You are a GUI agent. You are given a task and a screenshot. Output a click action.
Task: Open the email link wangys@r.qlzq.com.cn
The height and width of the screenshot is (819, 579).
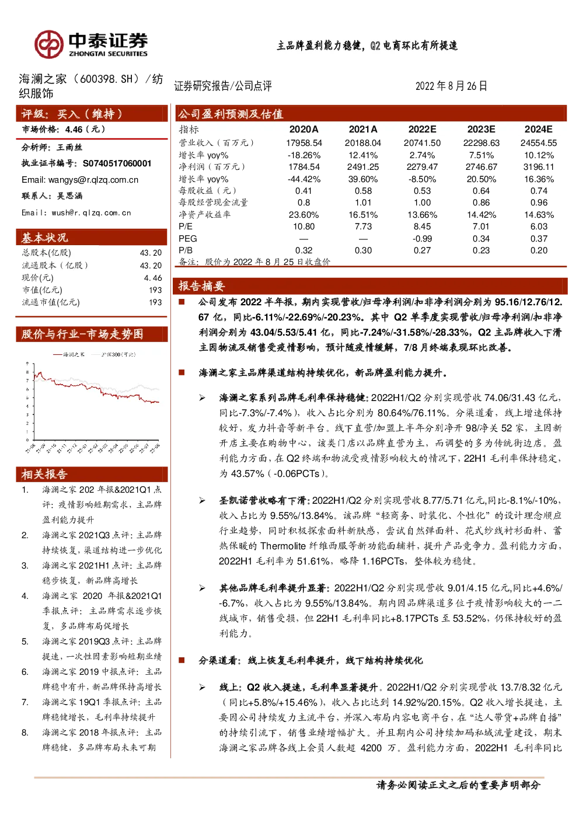93,180
